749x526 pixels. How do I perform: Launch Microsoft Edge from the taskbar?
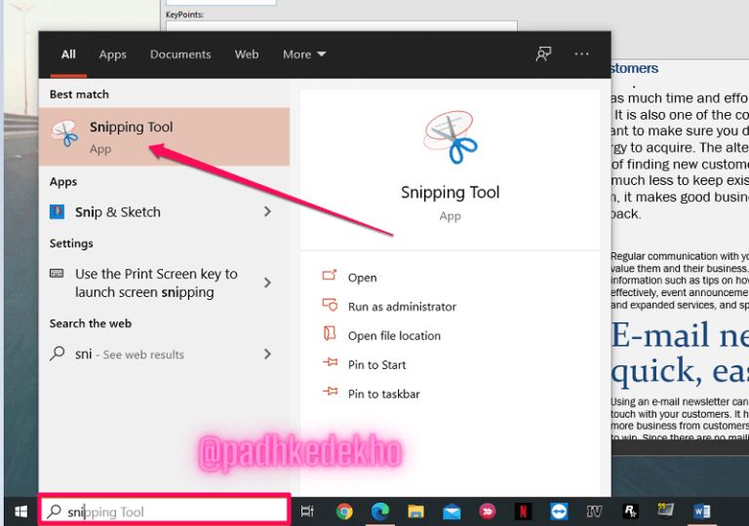pos(380,511)
